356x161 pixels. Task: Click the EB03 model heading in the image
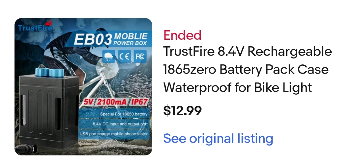93,39
